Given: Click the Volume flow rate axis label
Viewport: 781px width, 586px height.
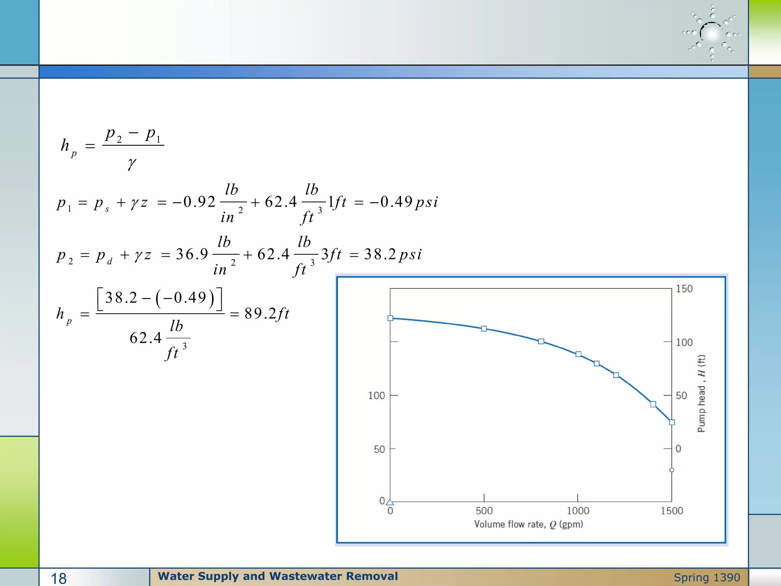Looking at the screenshot, I should pyautogui.click(x=528, y=524).
